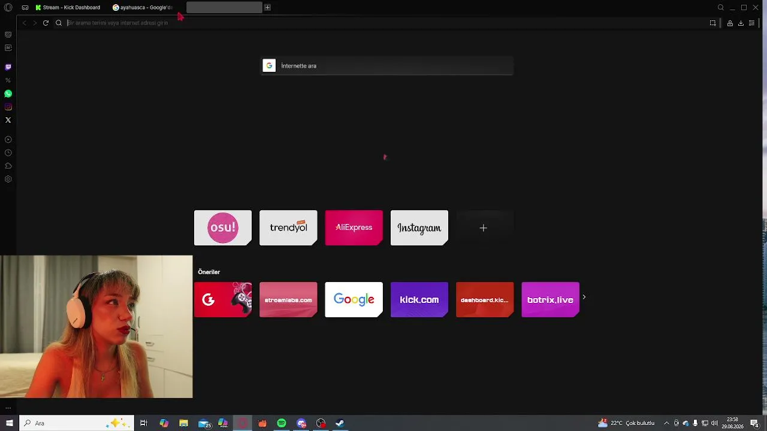This screenshot has height=431, width=767.
Task: Open the GX Games suggestion tile
Action: click(x=223, y=299)
